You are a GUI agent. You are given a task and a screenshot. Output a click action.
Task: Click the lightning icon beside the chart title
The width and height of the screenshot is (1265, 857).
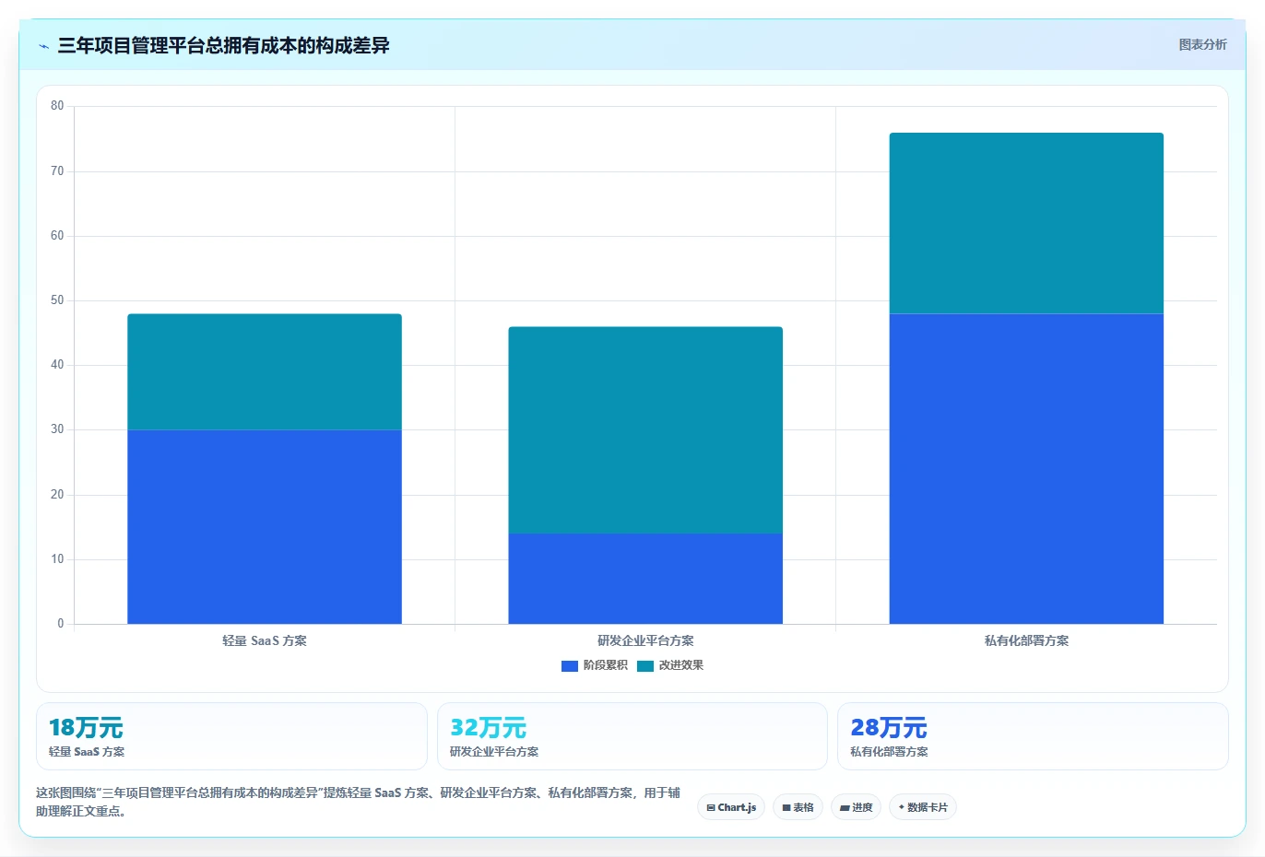43,46
